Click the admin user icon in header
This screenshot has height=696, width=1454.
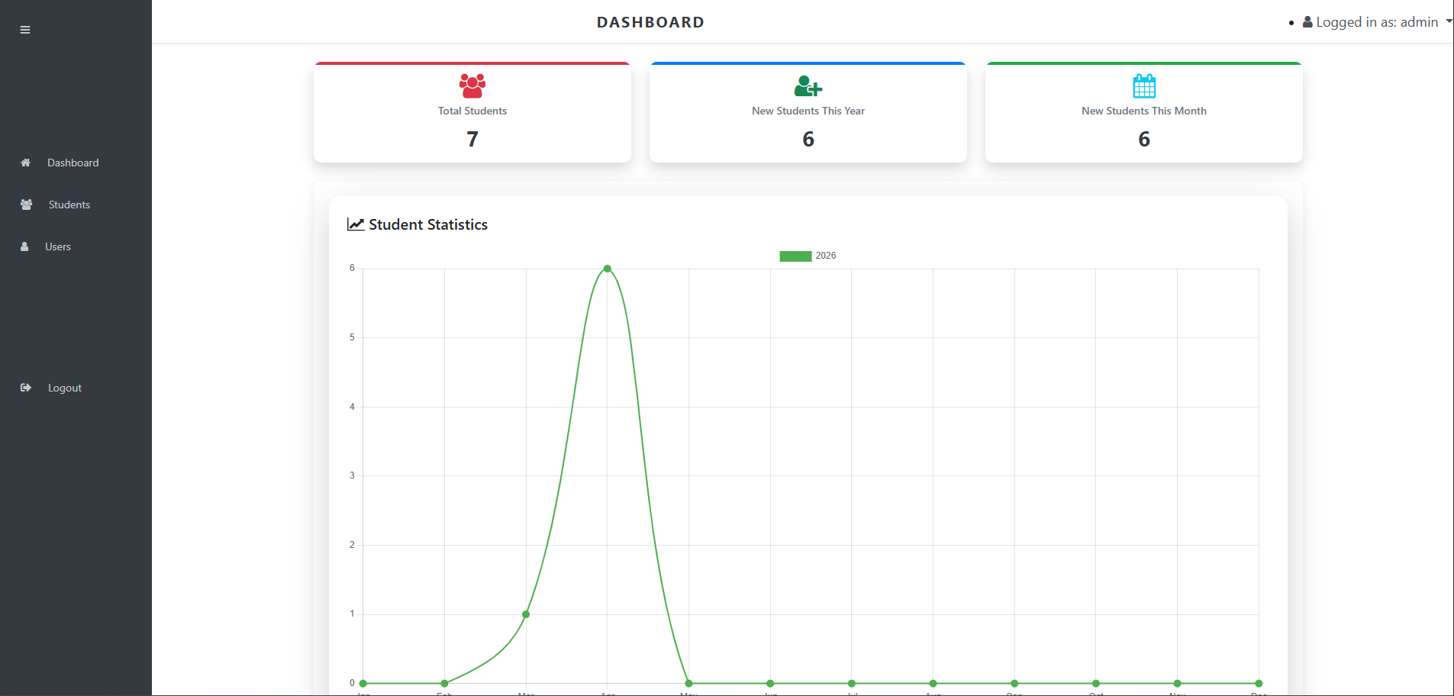1307,22
